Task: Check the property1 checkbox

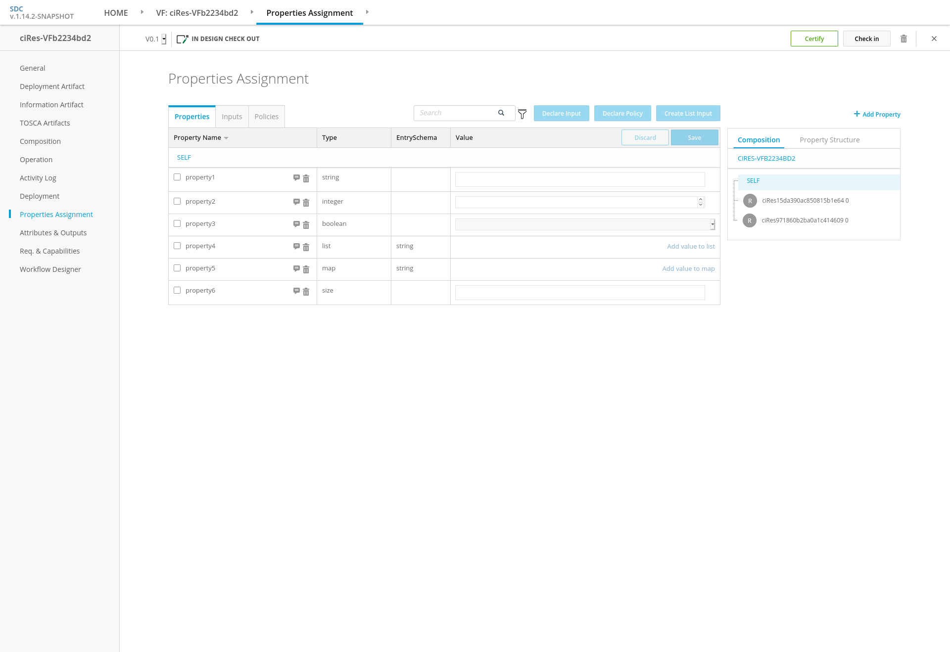Action: 177,177
